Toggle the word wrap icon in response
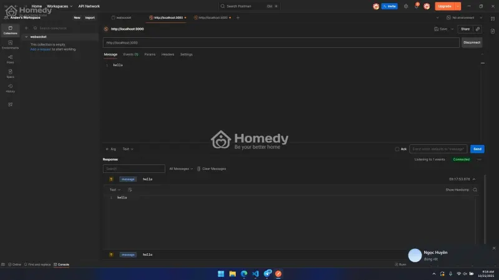Screen dimensions: 499x280 [x=130, y=190]
